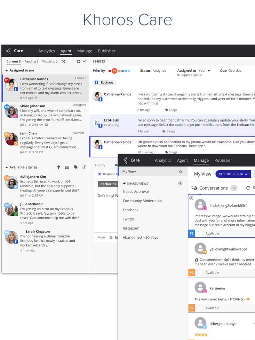Click Catherine Ramos's avatar in the Assigned to me list

click(x=11, y=85)
